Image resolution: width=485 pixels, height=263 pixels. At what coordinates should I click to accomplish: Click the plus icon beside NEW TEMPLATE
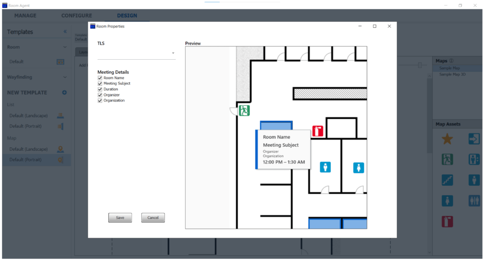(64, 92)
